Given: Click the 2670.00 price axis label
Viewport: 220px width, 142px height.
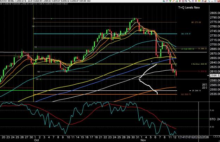Looking at the screenshot, I should [x=215, y=53].
